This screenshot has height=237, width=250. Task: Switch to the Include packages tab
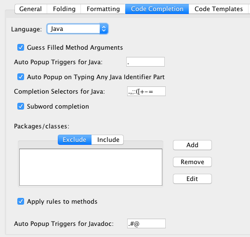click(x=107, y=139)
